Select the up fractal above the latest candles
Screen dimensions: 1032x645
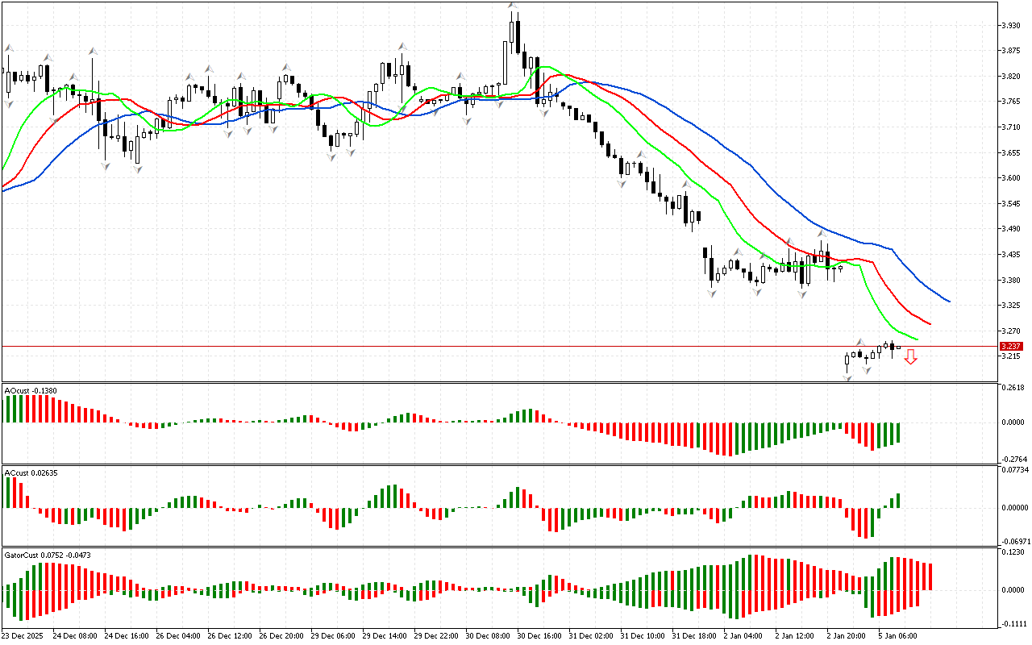coord(859,343)
